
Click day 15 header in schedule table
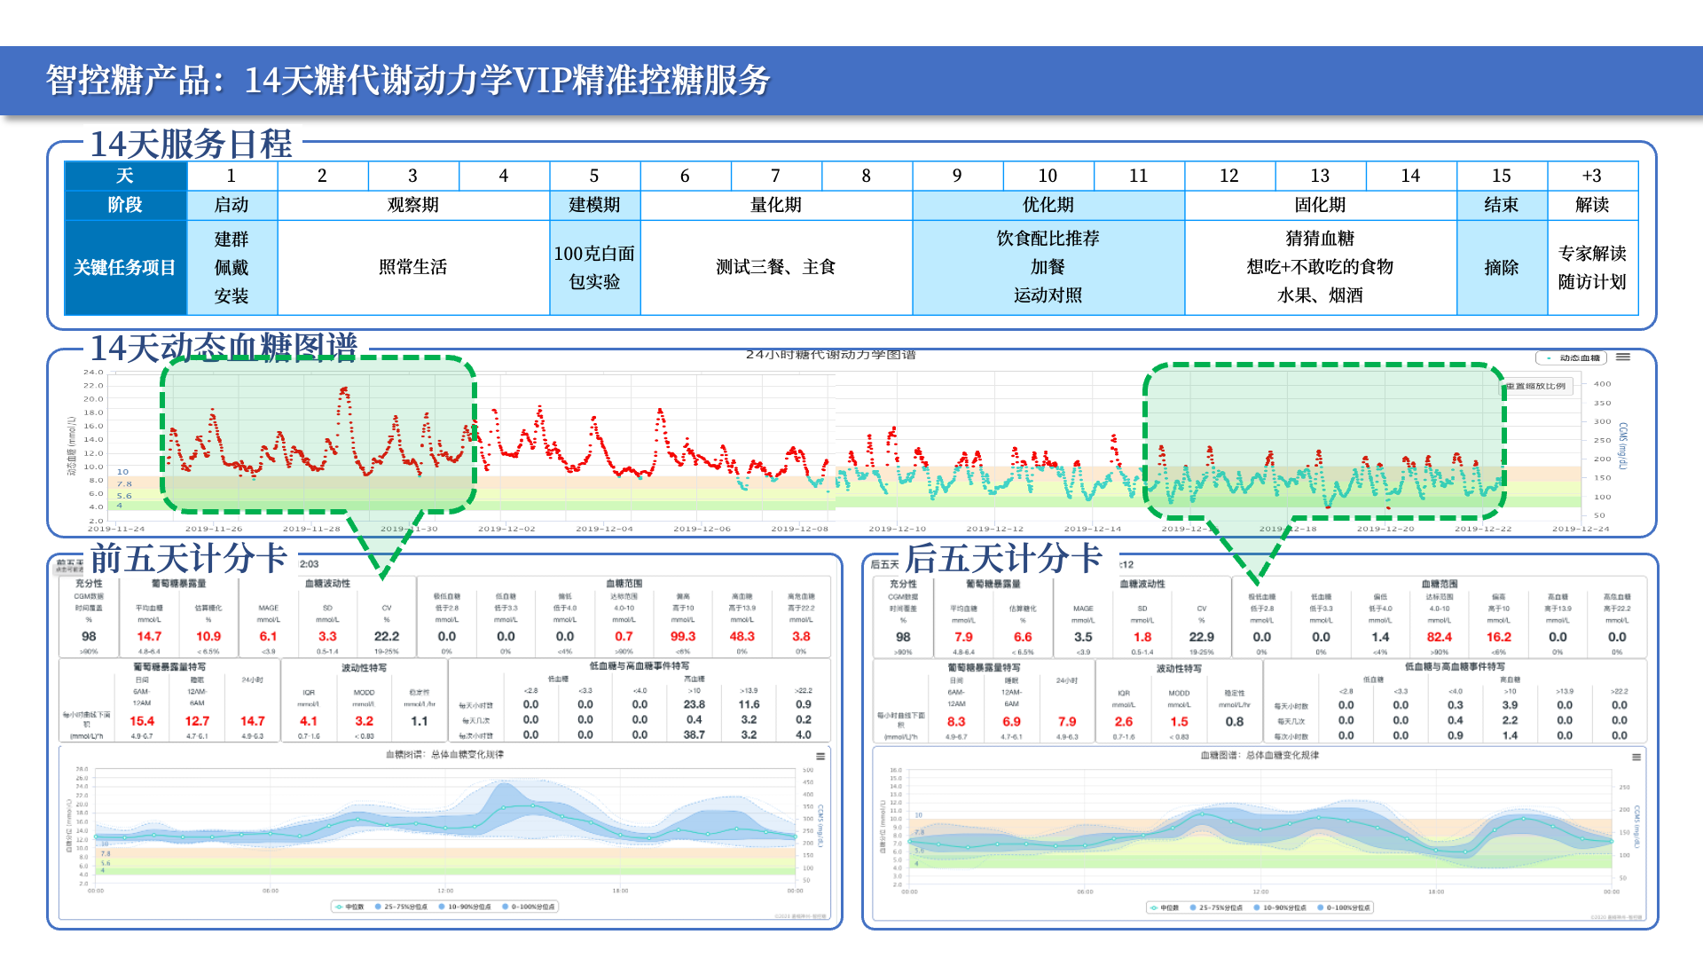(x=1501, y=176)
